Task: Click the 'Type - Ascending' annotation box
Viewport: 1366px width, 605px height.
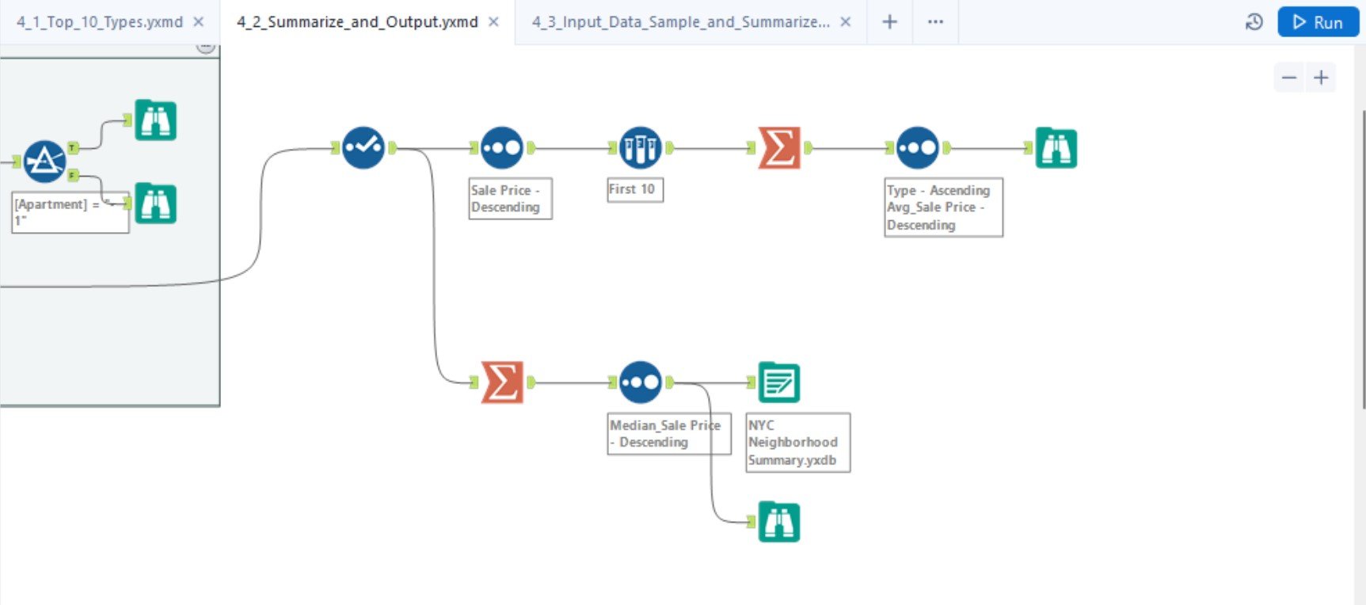Action: point(944,207)
